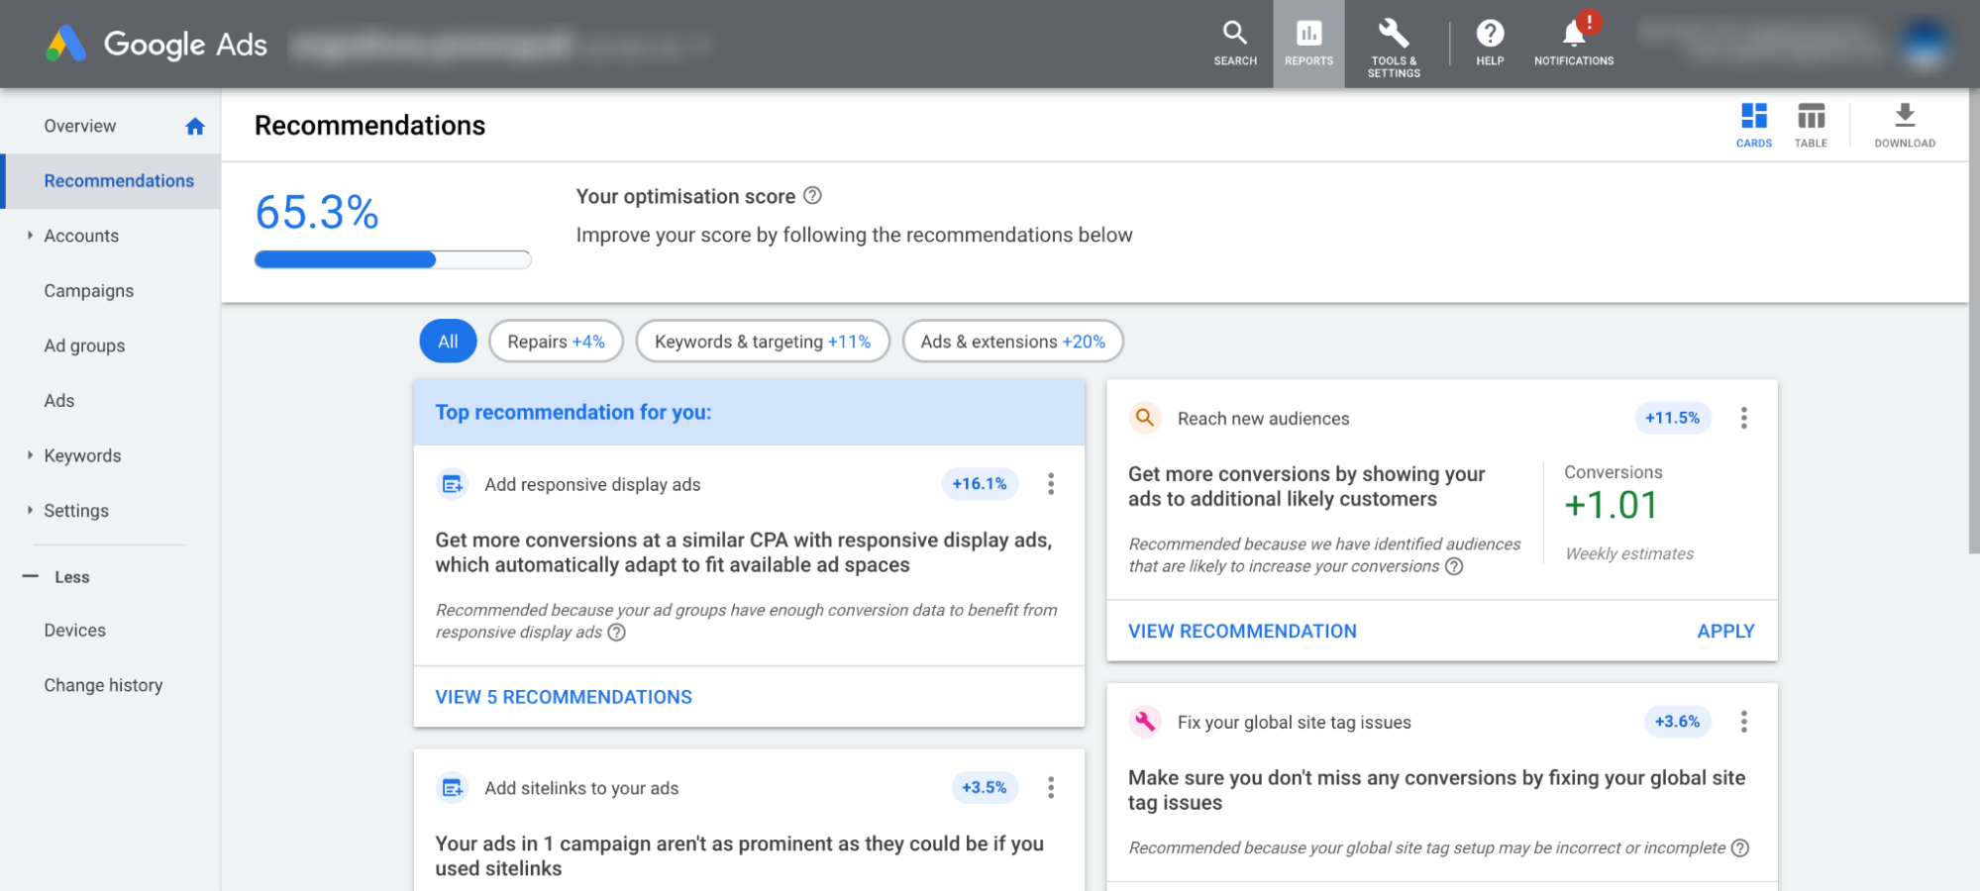
Task: Click help icon after audiences conversions reason
Action: [x=1454, y=566]
